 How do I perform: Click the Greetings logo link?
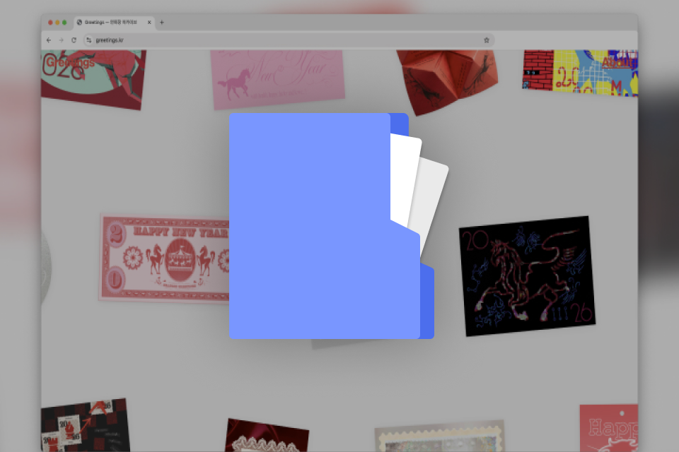(70, 63)
